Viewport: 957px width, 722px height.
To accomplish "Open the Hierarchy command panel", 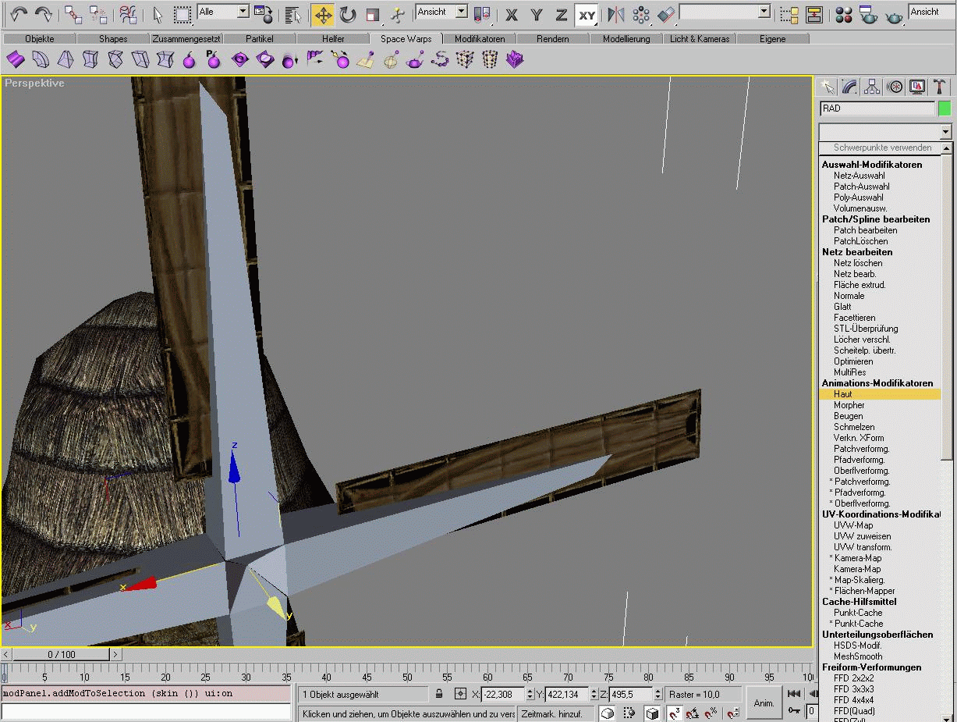I will 872,87.
